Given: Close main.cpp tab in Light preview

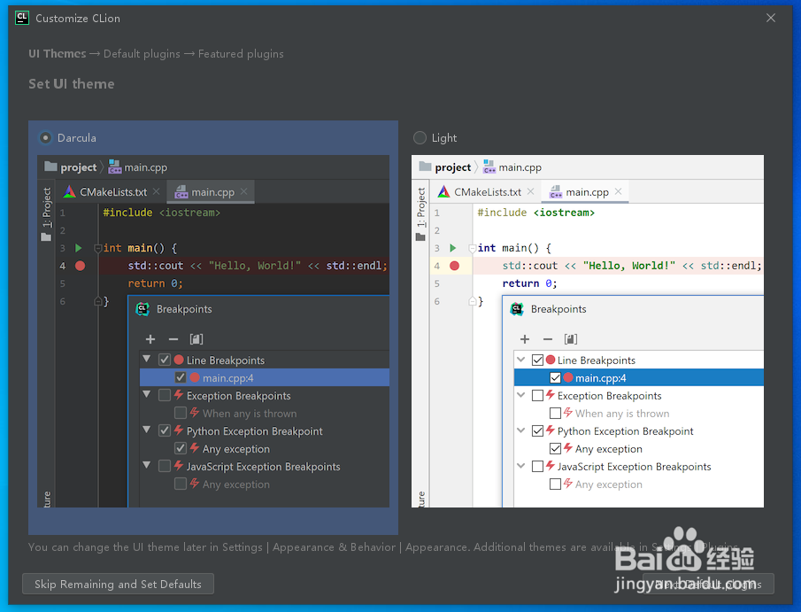Looking at the screenshot, I should coord(618,191).
